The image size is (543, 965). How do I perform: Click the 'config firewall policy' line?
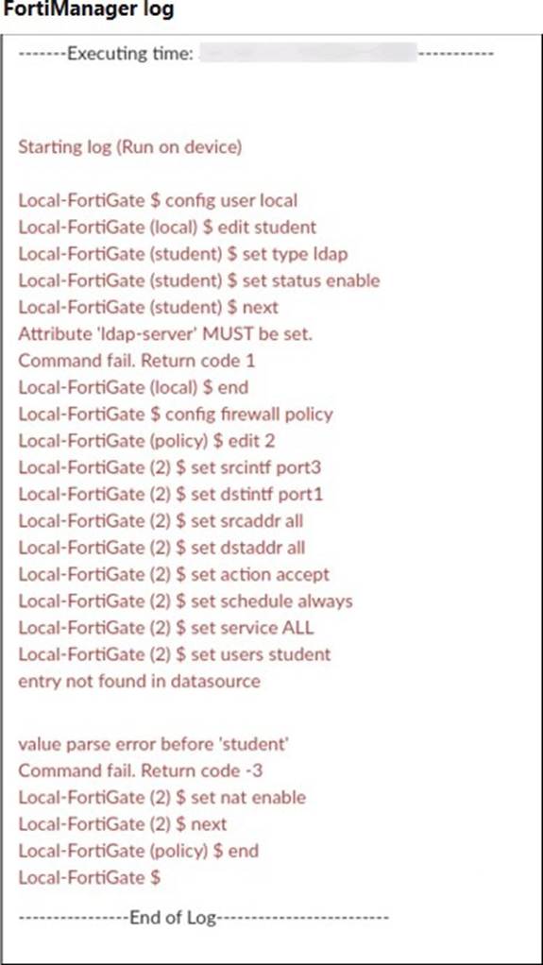(176, 414)
